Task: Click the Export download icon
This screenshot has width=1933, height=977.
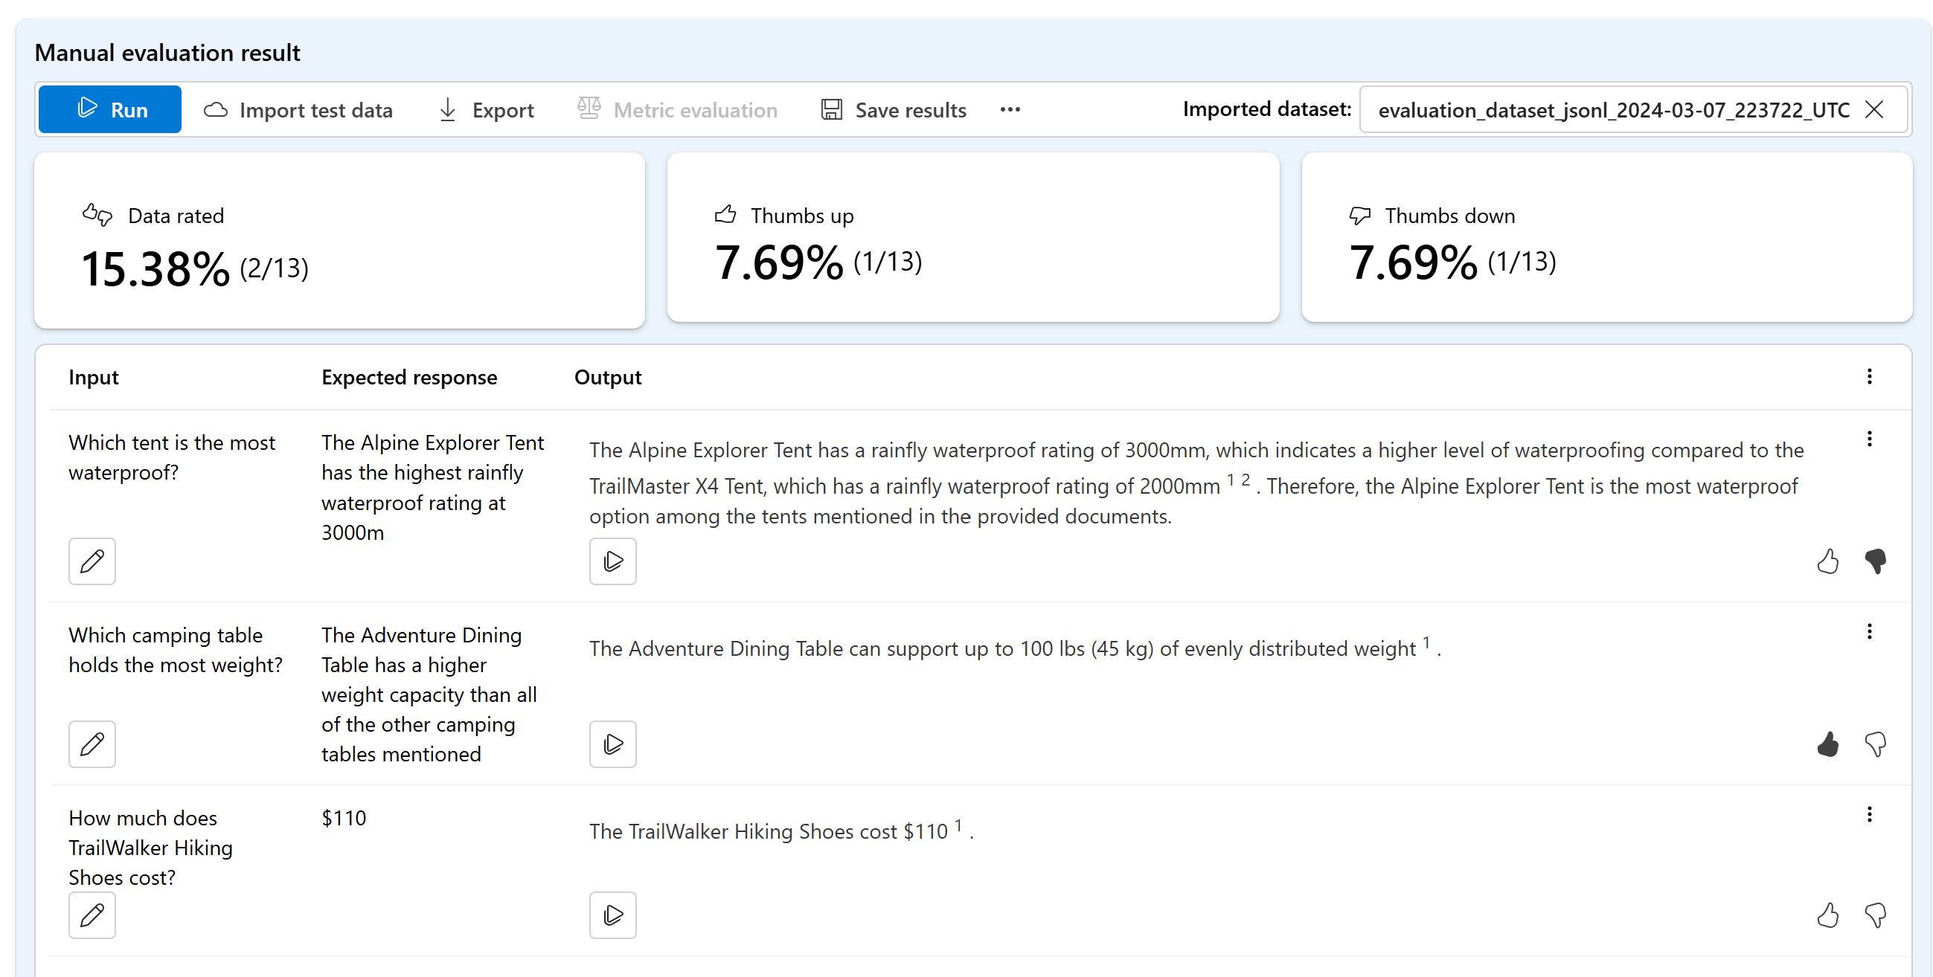Action: pyautogui.click(x=447, y=109)
